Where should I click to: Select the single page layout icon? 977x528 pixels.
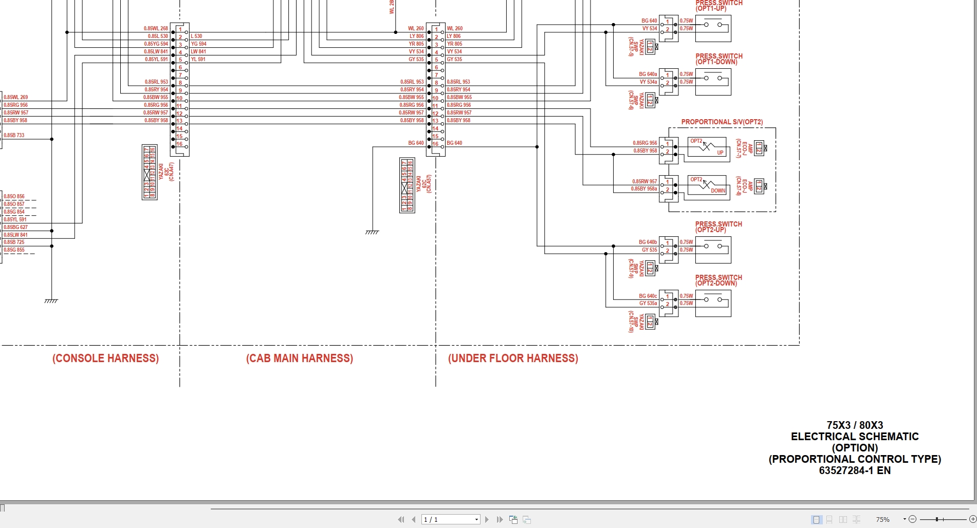pos(816,519)
